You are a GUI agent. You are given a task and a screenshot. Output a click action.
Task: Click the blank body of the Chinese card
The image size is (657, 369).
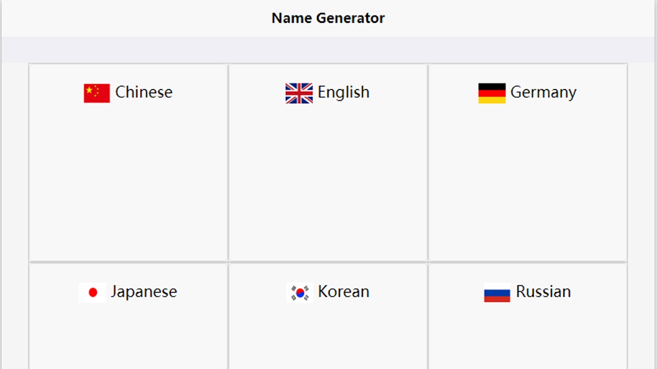click(x=128, y=180)
